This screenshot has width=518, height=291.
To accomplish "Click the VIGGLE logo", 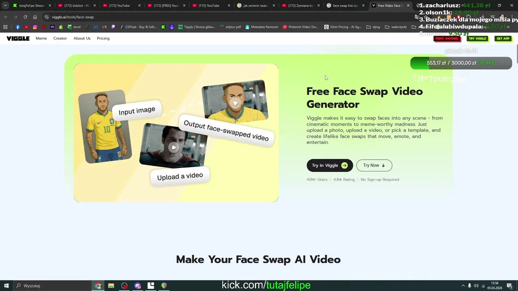I will 18,38.
